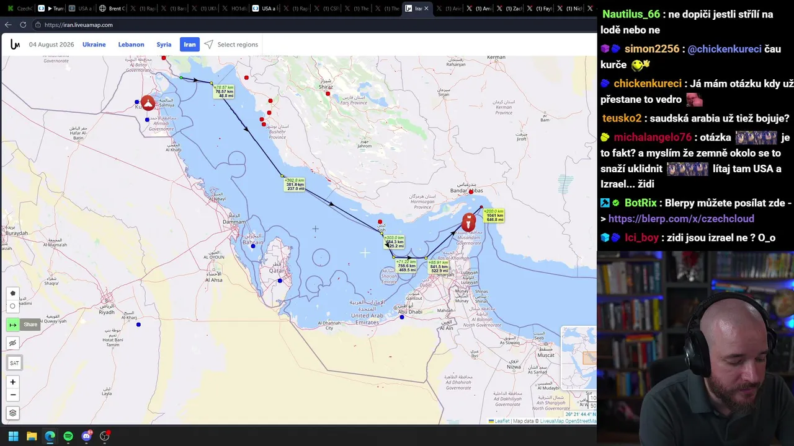
Task: Switch to the Brent browser tab
Action: 112,9
